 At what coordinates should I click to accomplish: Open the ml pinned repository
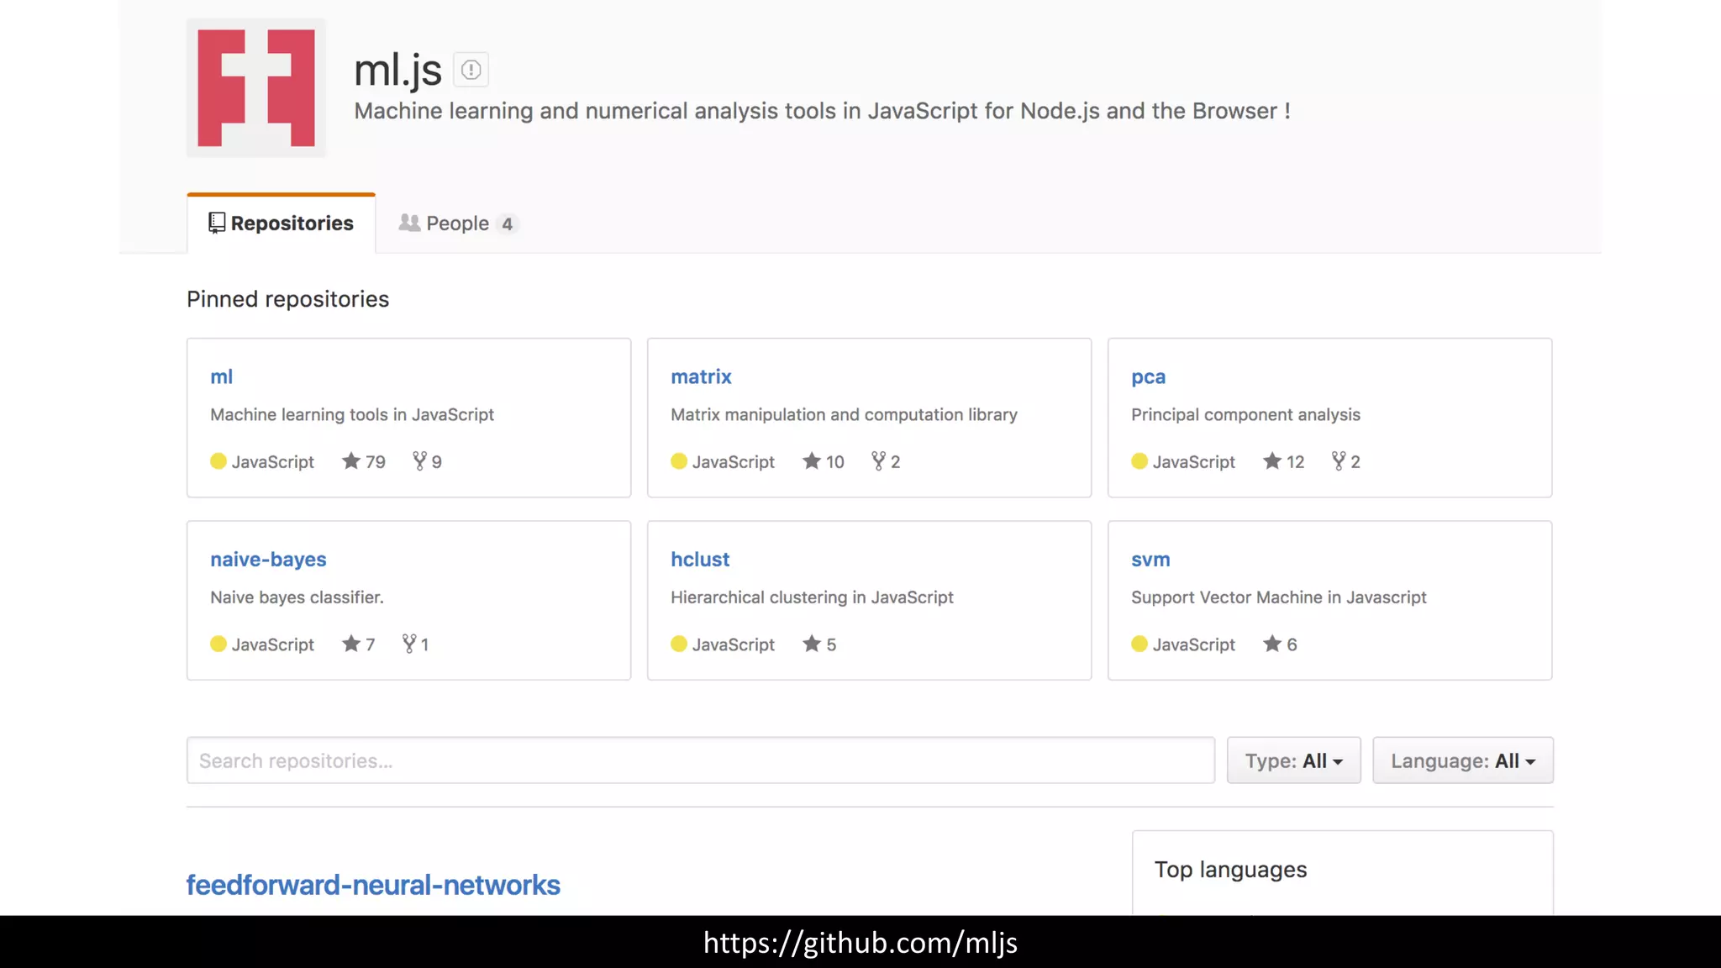221,376
